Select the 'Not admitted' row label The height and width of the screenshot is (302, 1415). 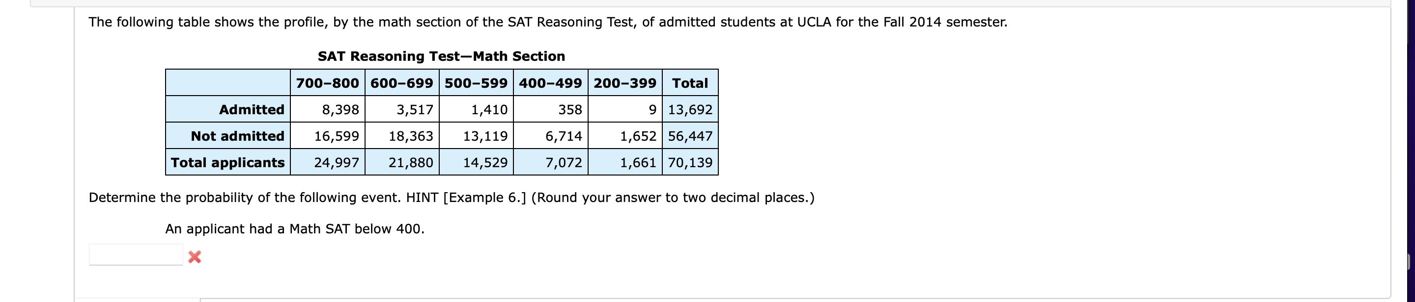237,136
